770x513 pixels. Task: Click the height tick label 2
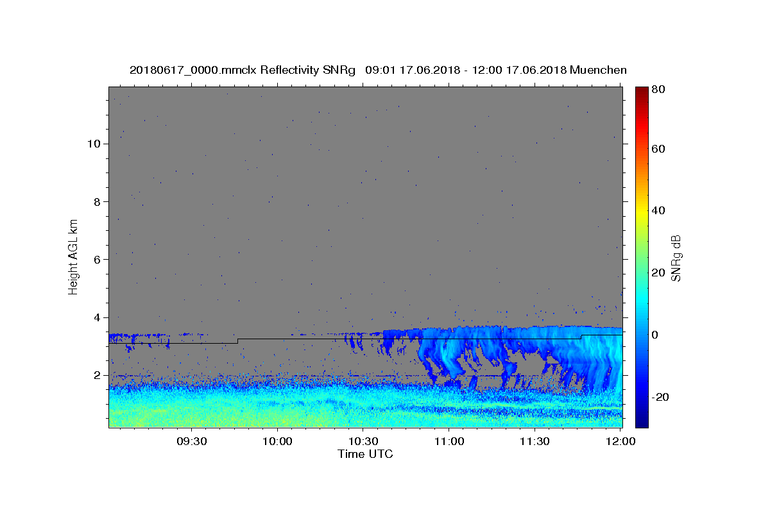[x=97, y=375]
